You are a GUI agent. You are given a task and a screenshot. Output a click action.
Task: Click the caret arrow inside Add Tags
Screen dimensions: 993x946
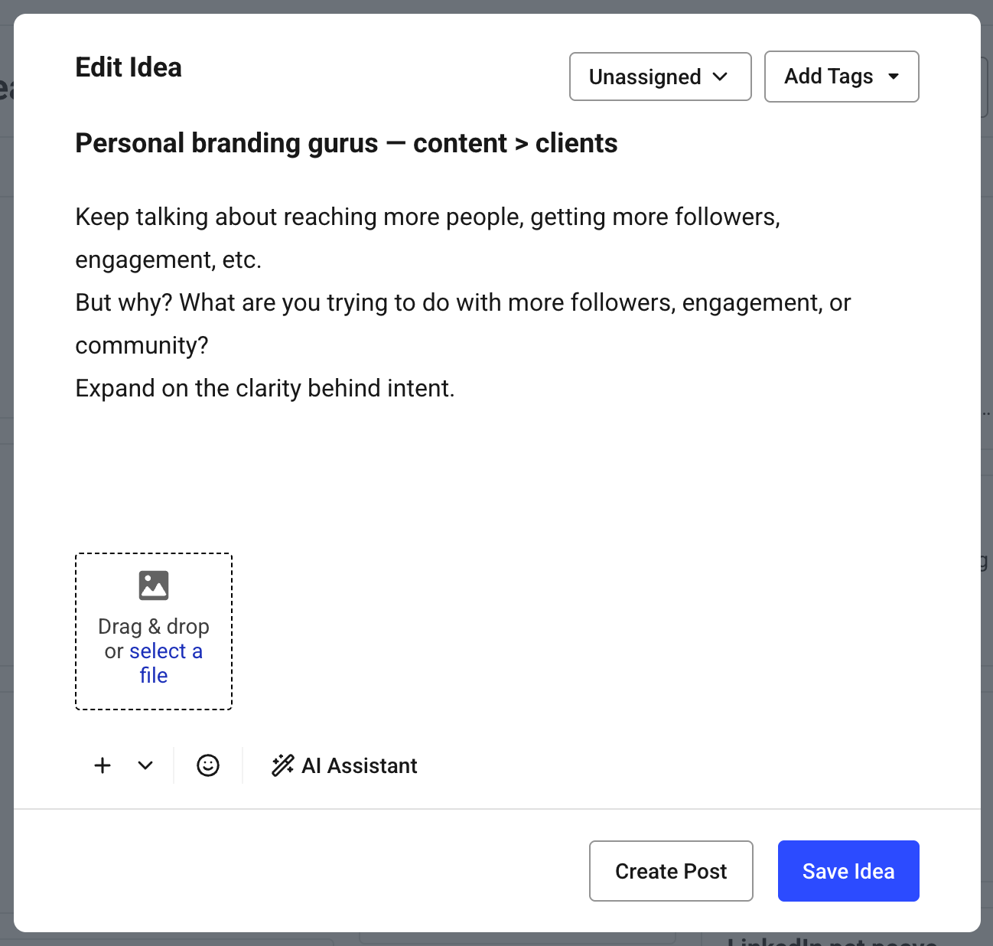point(893,77)
